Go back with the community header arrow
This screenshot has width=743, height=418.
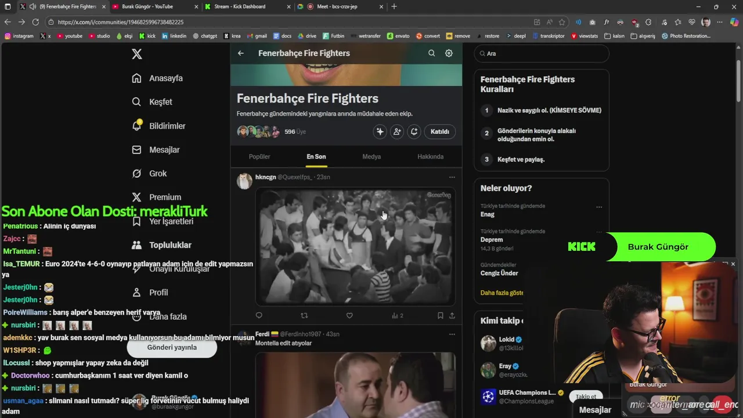point(241,53)
